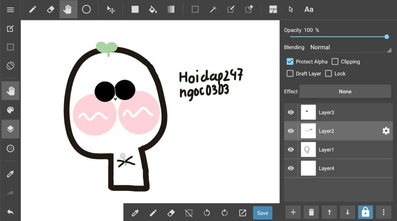Screen dimensions: 397x221
Task: Select brush in bottom toolbar
Action: [153, 213]
